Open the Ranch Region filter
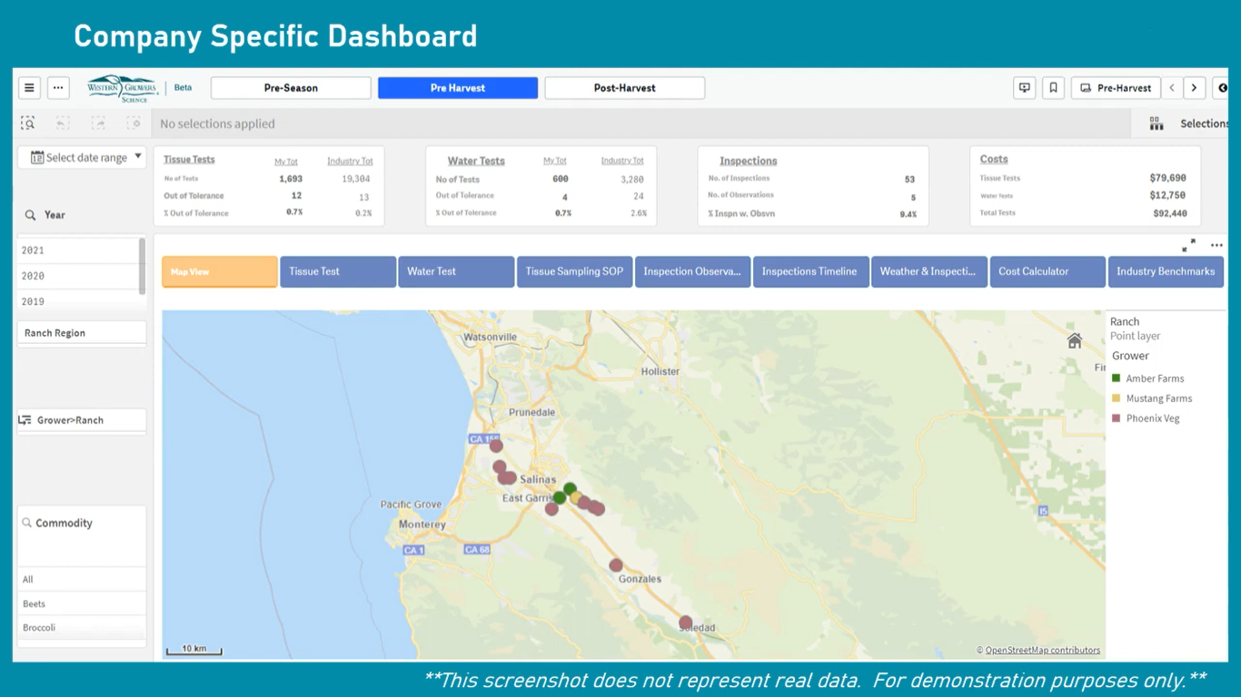This screenshot has width=1241, height=697. click(82, 333)
